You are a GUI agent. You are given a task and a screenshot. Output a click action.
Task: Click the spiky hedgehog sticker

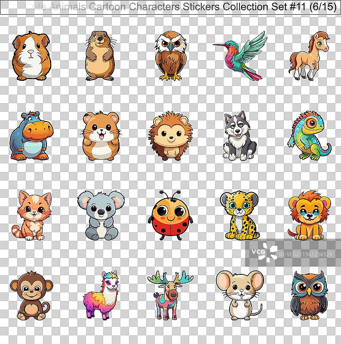(171, 136)
